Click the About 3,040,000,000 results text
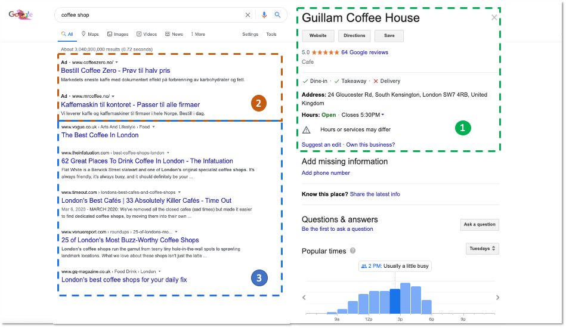Image resolution: width=566 pixels, height=328 pixels. (x=107, y=49)
